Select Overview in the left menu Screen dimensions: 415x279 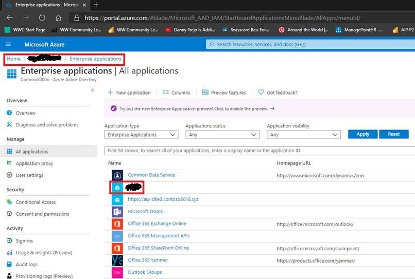pyautogui.click(x=25, y=113)
